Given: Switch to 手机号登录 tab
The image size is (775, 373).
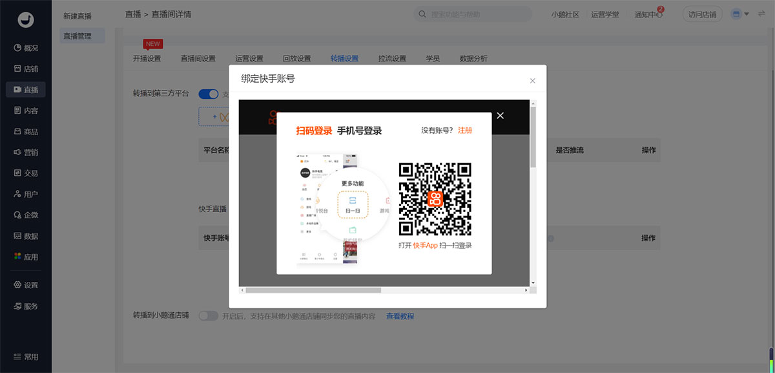Looking at the screenshot, I should pyautogui.click(x=359, y=131).
